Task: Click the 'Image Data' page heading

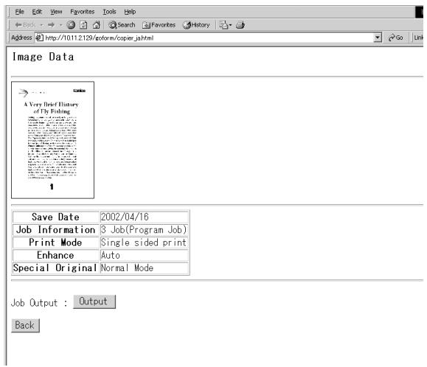Action: (43, 57)
